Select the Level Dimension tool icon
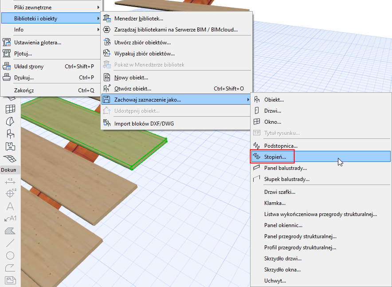The width and height of the screenshot is (392, 287). pyautogui.click(x=10, y=193)
